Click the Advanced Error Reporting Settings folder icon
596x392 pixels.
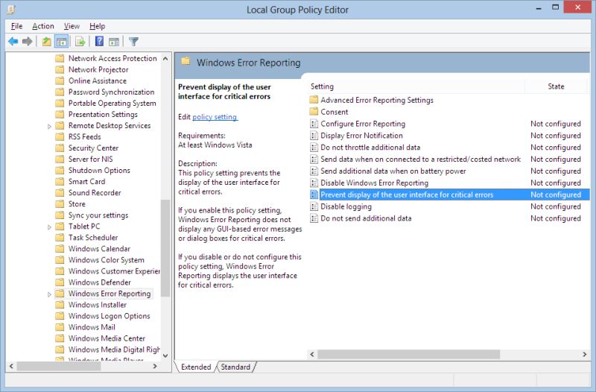(314, 100)
